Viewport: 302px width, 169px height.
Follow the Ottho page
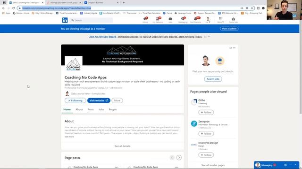(206, 112)
